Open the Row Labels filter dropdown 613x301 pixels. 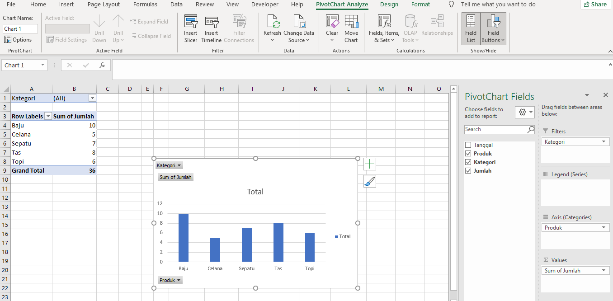click(48, 116)
